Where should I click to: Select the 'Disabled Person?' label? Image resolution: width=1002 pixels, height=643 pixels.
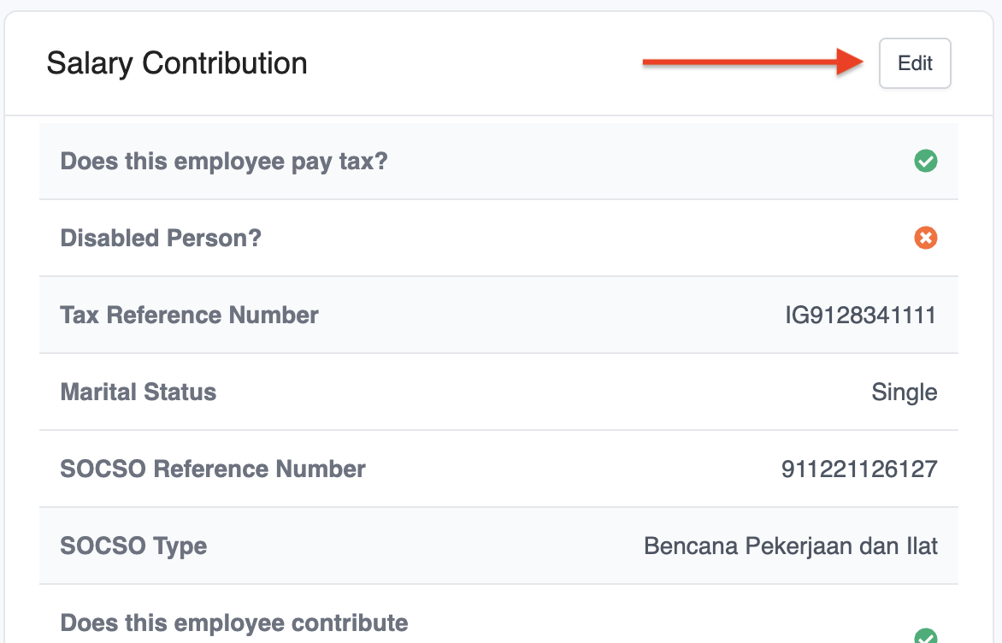(161, 238)
